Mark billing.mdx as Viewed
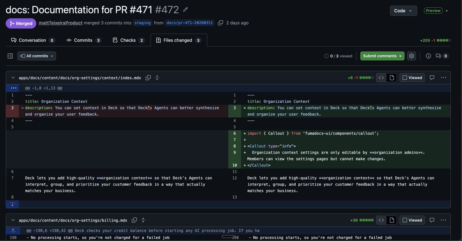Screen dimensions: 462x241 (412, 220)
